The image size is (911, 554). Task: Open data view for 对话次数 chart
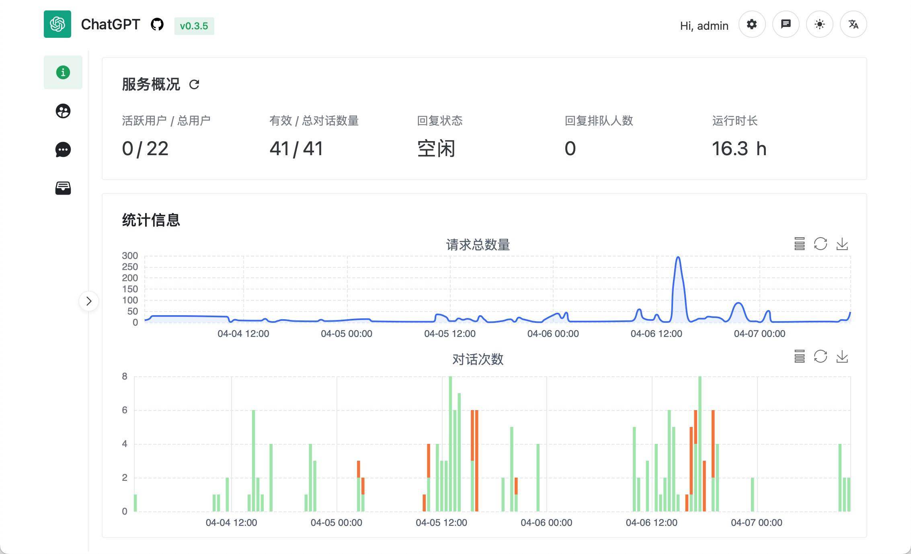click(799, 357)
